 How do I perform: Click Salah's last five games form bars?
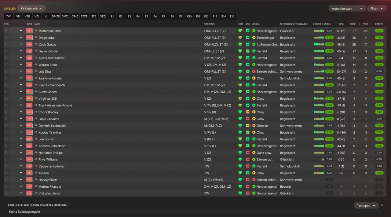pyautogui.click(x=319, y=31)
